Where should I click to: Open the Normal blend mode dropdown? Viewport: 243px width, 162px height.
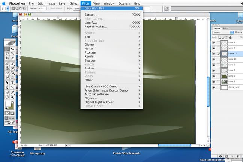223,33
